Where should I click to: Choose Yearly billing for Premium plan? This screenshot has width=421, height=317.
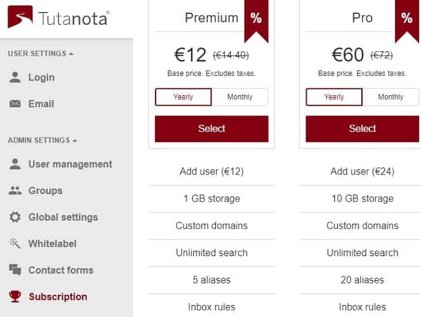[184, 97]
